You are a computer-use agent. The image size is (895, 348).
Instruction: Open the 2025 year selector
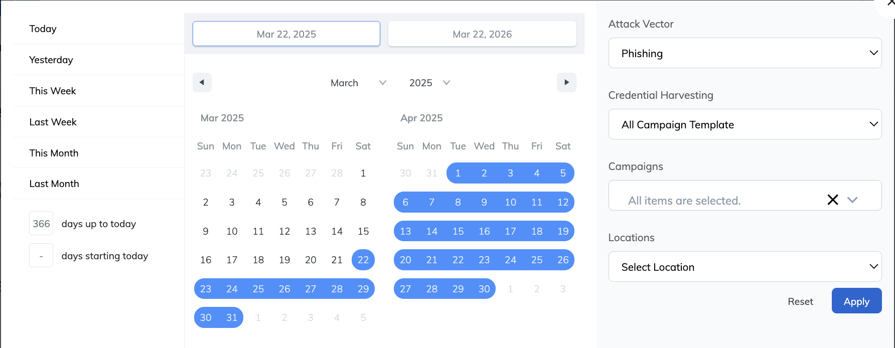(x=429, y=83)
